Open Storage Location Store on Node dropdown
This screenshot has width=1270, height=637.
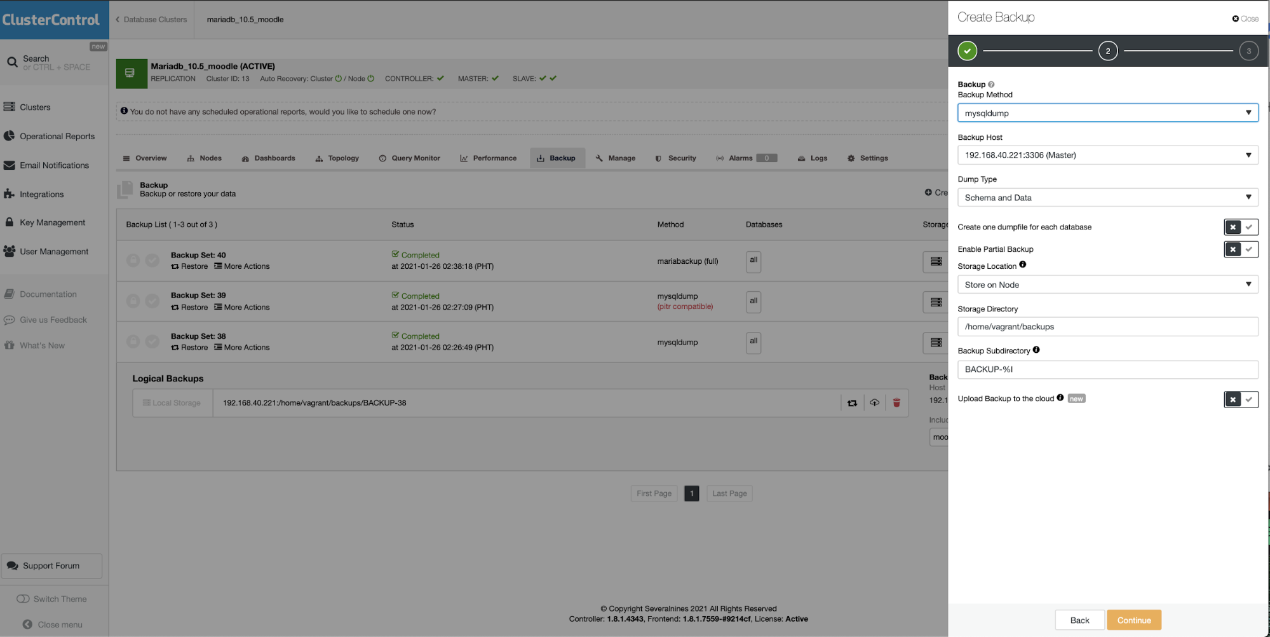pos(1107,285)
